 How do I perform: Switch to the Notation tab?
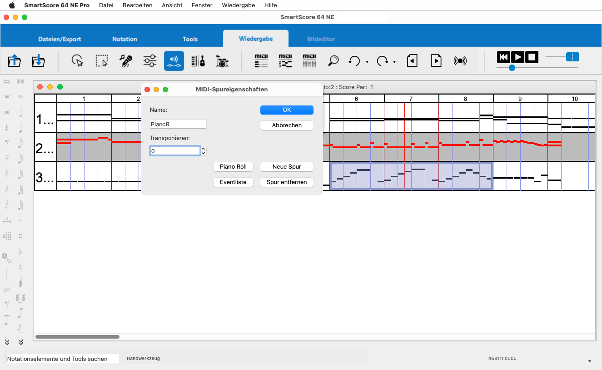(124, 39)
